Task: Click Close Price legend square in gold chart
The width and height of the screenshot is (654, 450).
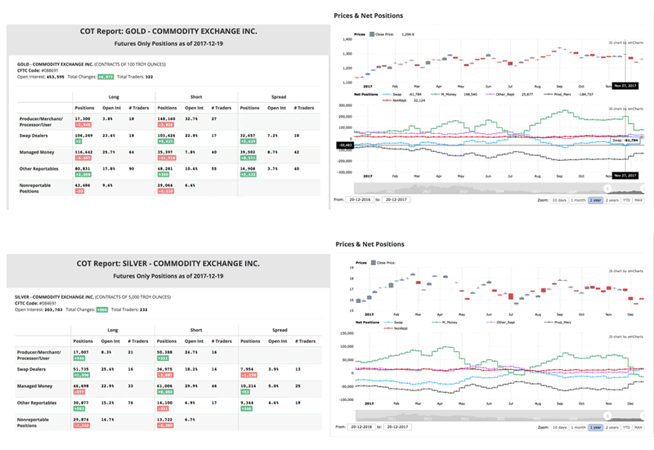Action: [x=374, y=35]
